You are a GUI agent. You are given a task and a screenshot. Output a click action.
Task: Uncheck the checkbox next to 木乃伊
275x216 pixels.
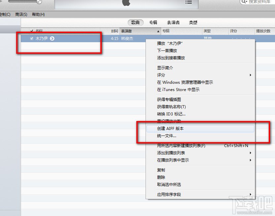[x=32, y=38]
